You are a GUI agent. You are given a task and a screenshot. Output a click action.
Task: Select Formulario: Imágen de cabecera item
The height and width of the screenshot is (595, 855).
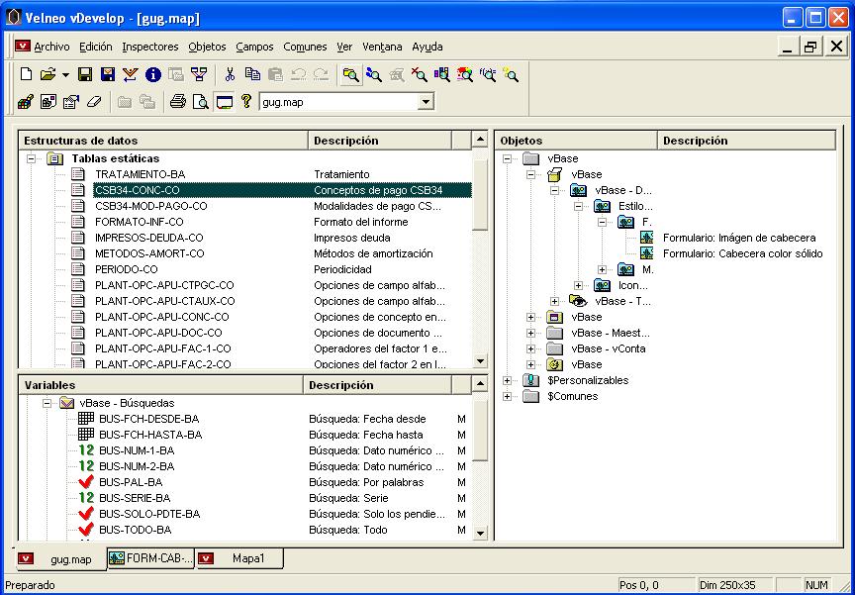[739, 238]
